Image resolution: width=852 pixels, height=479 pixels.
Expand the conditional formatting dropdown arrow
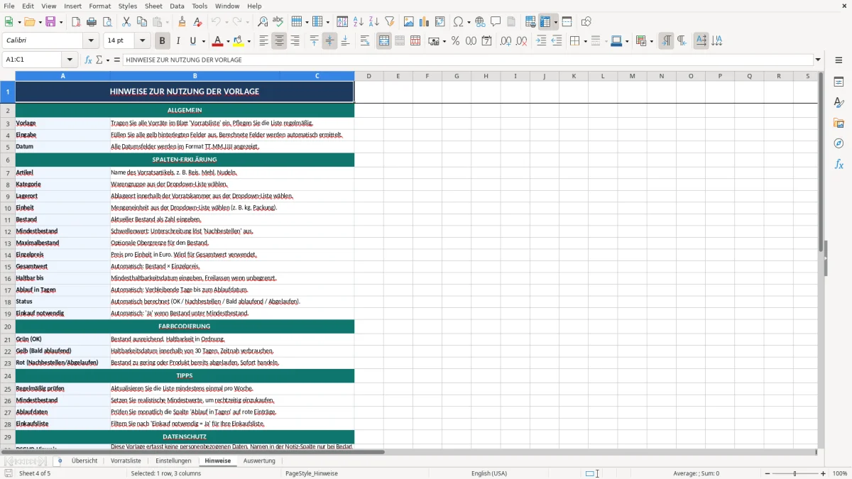pos(651,41)
